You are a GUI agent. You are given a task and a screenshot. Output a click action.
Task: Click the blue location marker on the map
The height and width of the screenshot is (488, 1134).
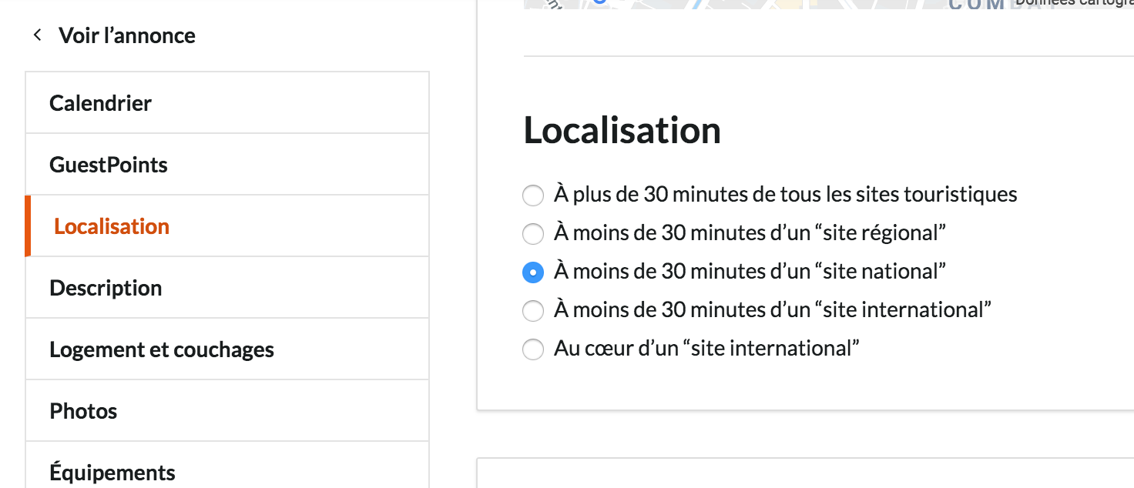601,2
